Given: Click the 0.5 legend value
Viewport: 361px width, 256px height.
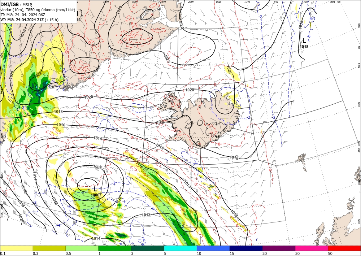Looking at the screenshot, I should pos(68,253).
